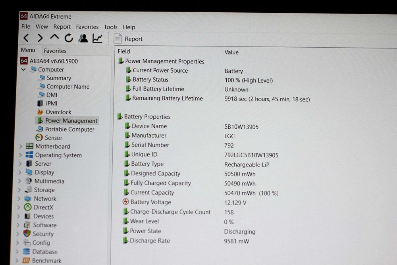Click the Wear Level value 0 %
Screen dimensions: 397x265
coord(229,222)
